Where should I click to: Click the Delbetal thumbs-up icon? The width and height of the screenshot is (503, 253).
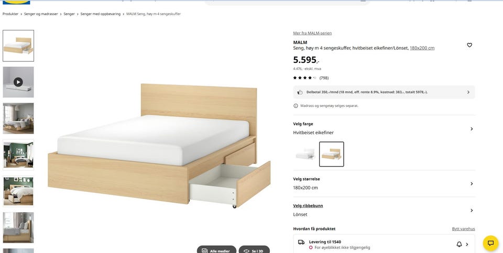tap(300, 92)
